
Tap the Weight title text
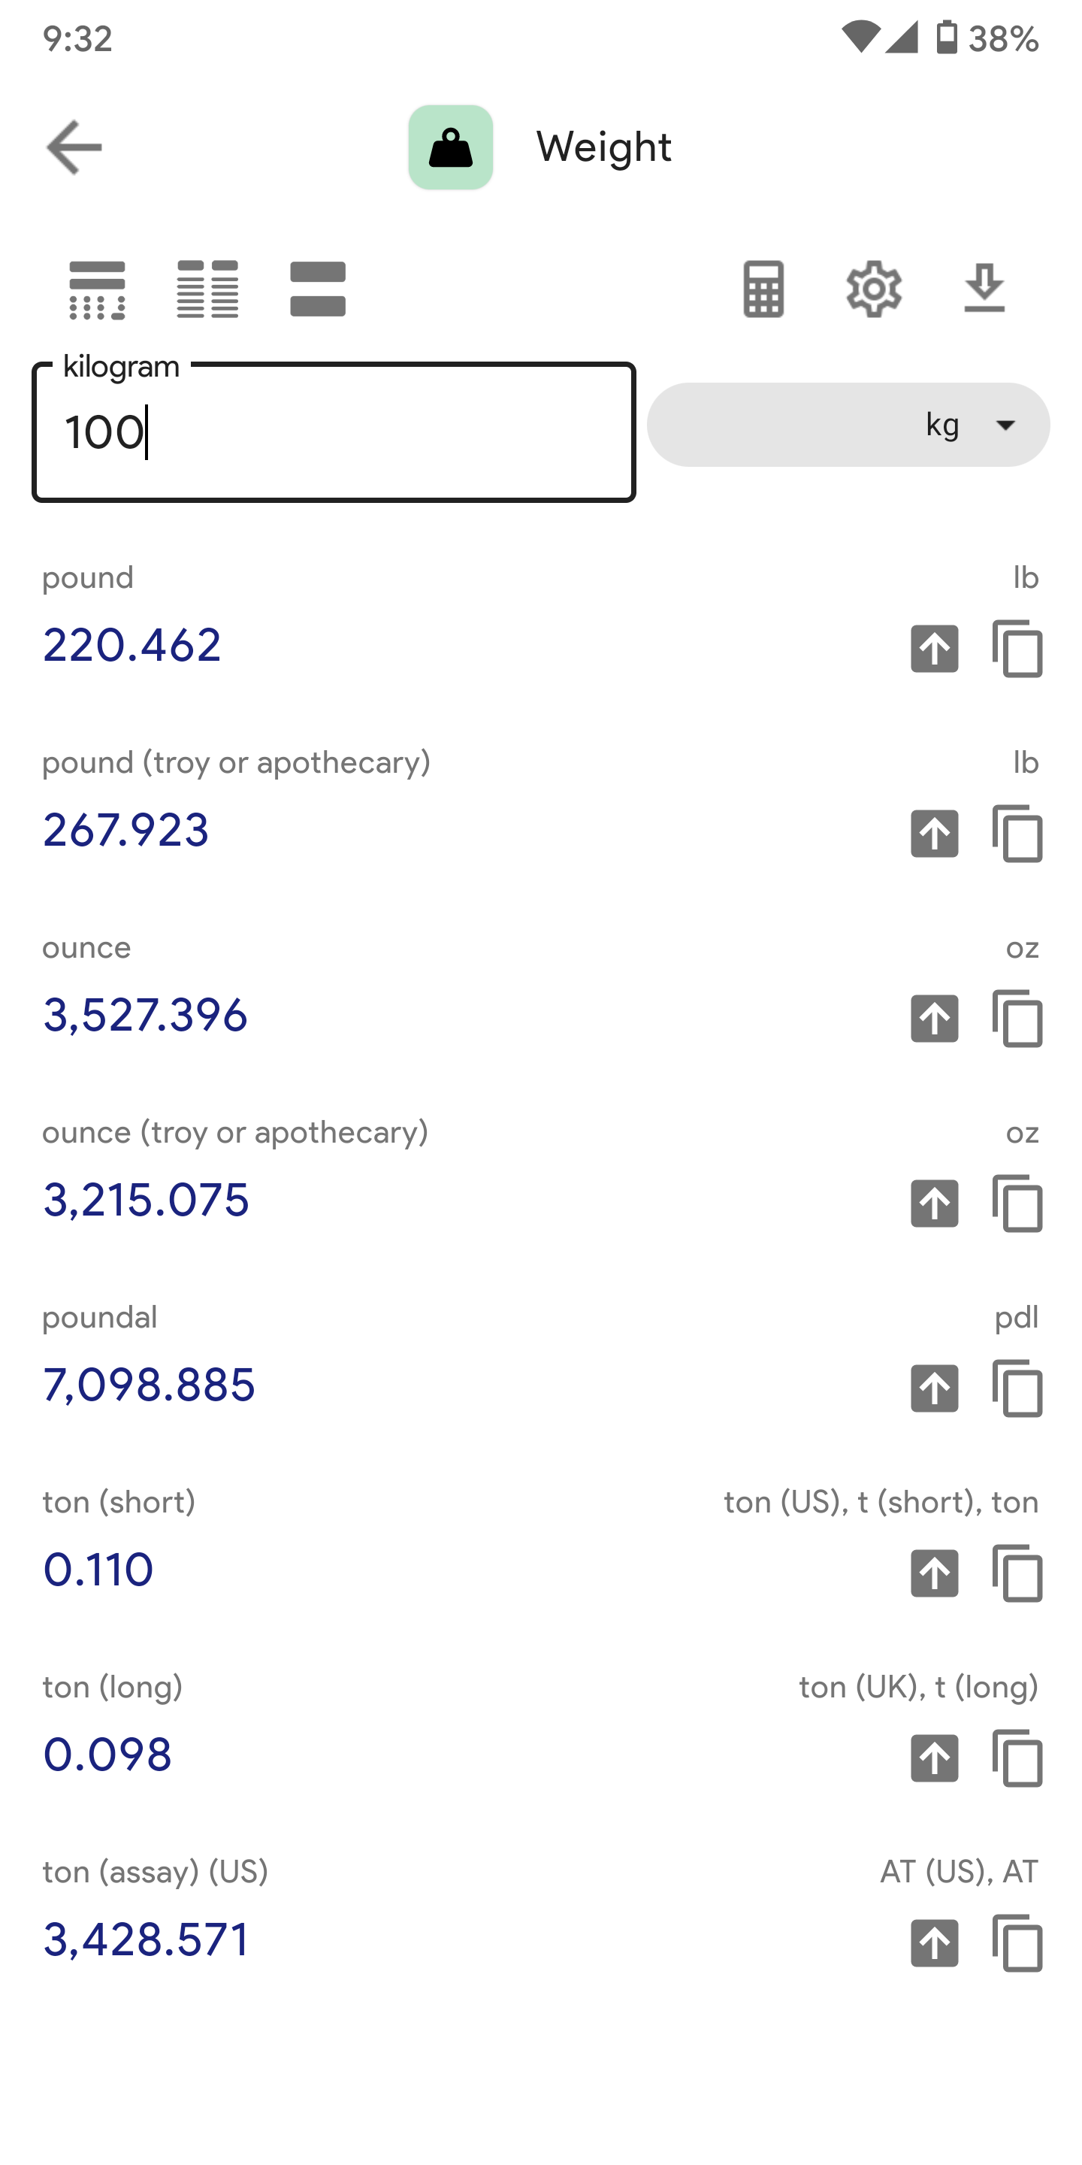point(604,148)
